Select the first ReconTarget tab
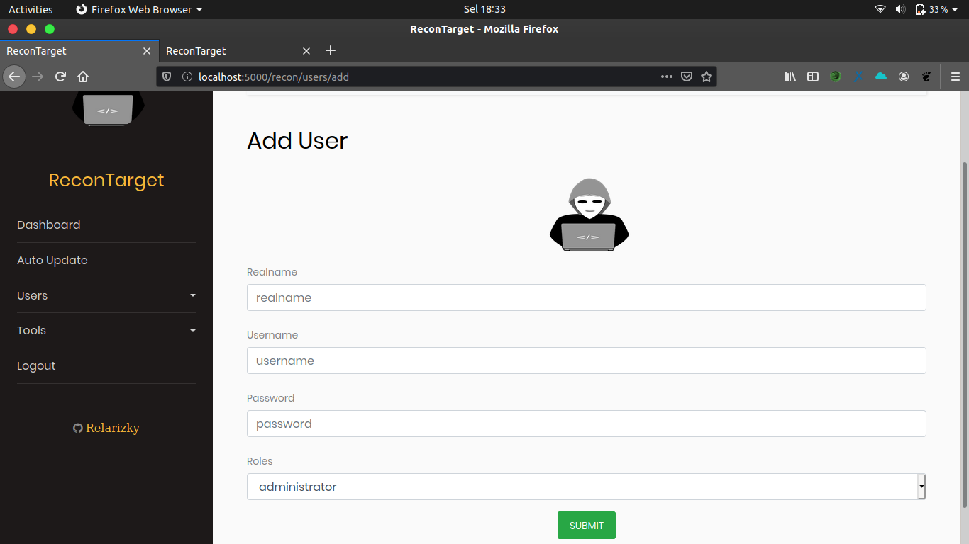969x544 pixels. tap(79, 51)
